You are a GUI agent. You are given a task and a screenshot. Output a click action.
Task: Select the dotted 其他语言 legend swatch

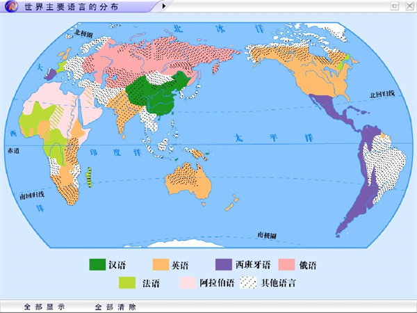point(249,283)
